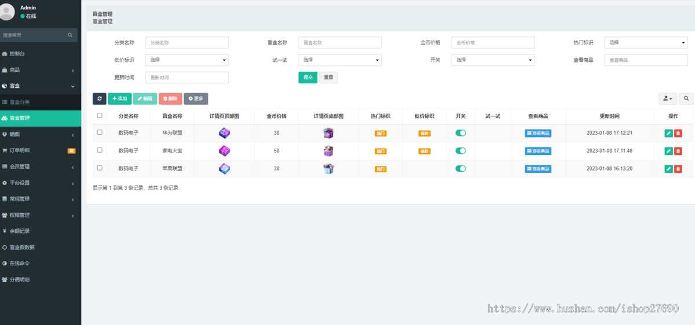Click the search magnifier icon in toolbar
Viewport: 695px width, 325px height.
point(686,99)
